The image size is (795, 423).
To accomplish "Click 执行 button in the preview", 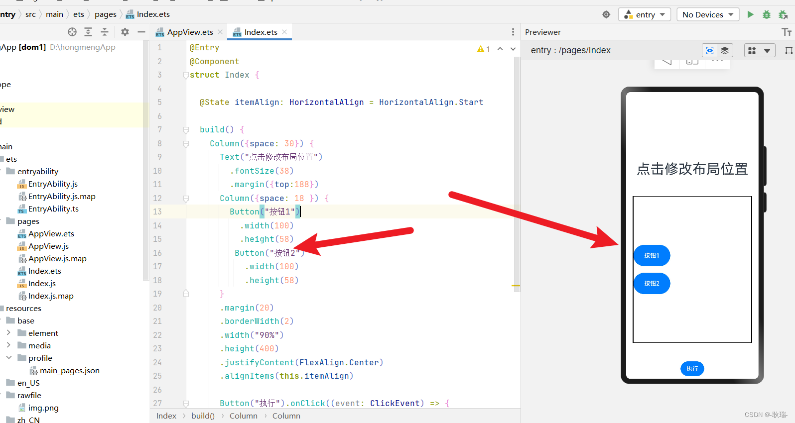I will pyautogui.click(x=692, y=369).
